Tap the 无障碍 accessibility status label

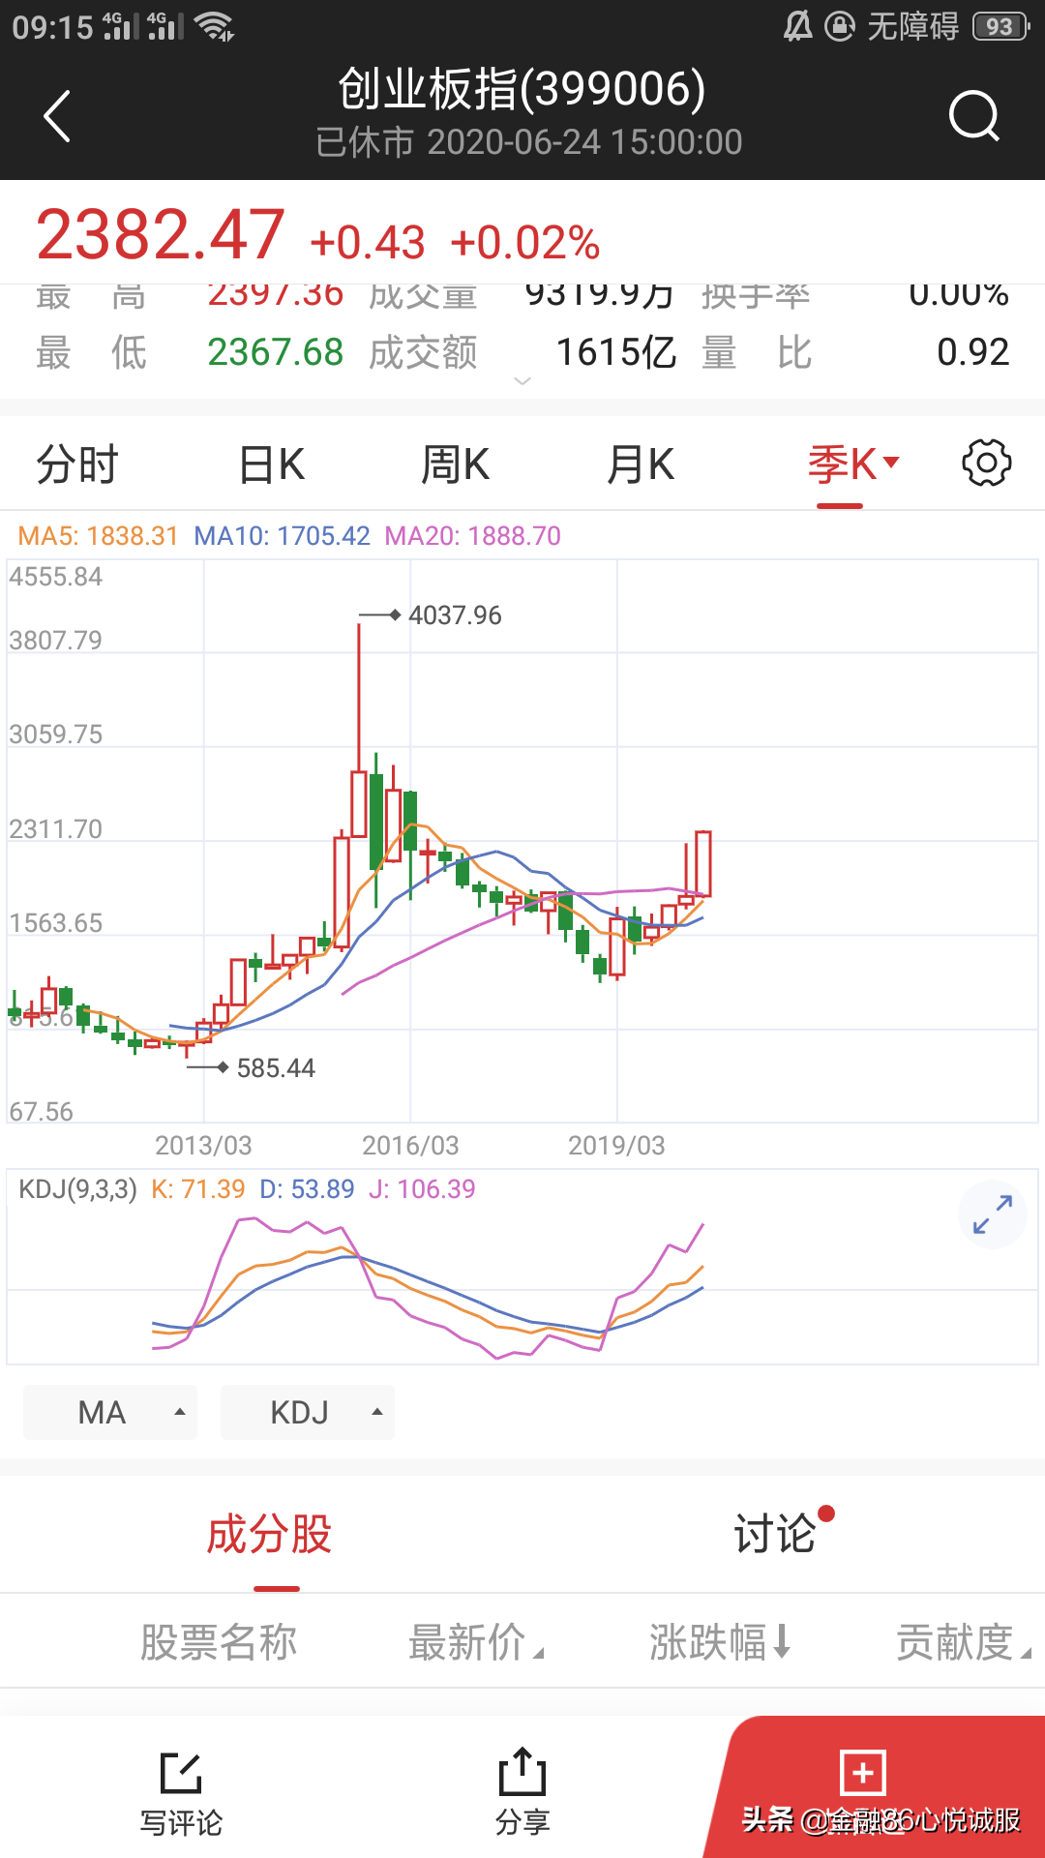coord(912,26)
